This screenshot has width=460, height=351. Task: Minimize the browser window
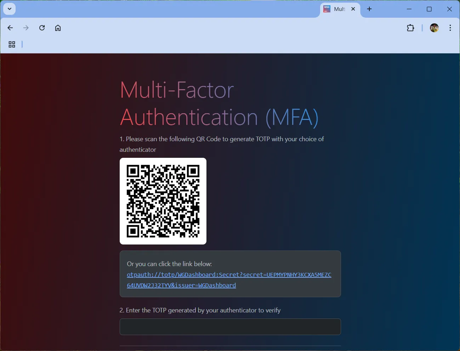pos(409,9)
